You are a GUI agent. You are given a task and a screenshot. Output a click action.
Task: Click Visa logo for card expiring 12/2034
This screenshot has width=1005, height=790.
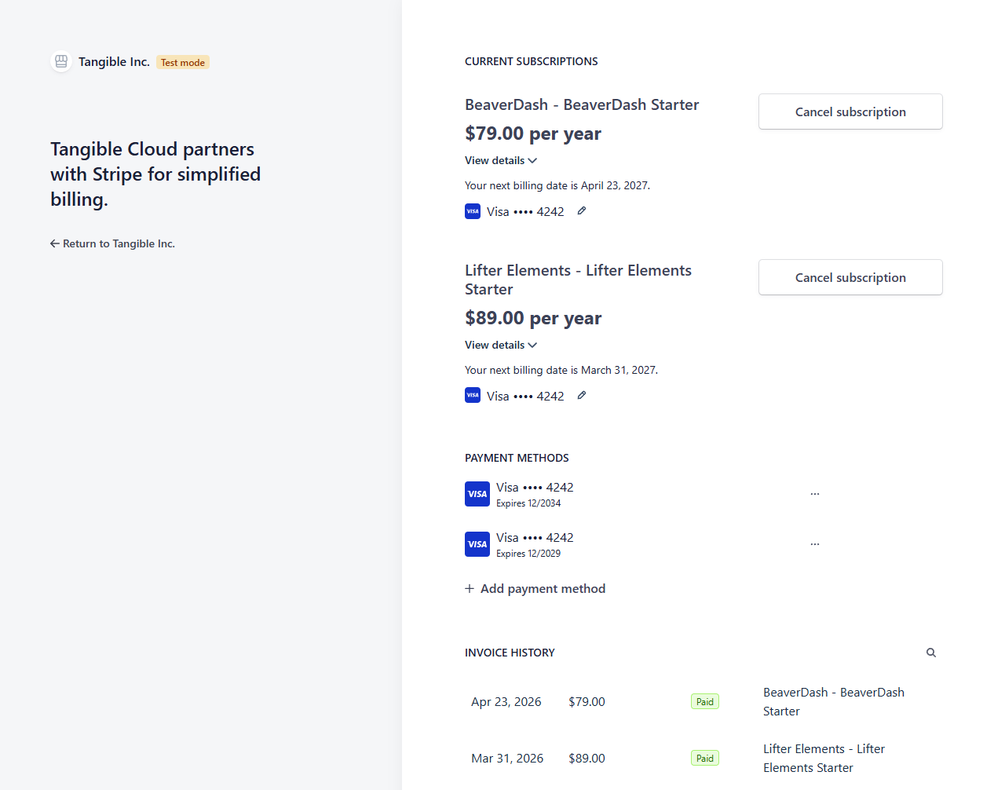tap(477, 494)
